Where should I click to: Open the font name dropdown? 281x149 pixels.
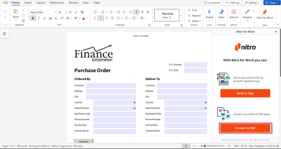(55, 12)
